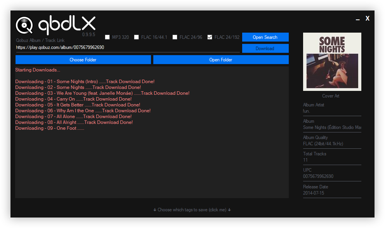Click the Release Date field 2014-07-15

pos(332,193)
